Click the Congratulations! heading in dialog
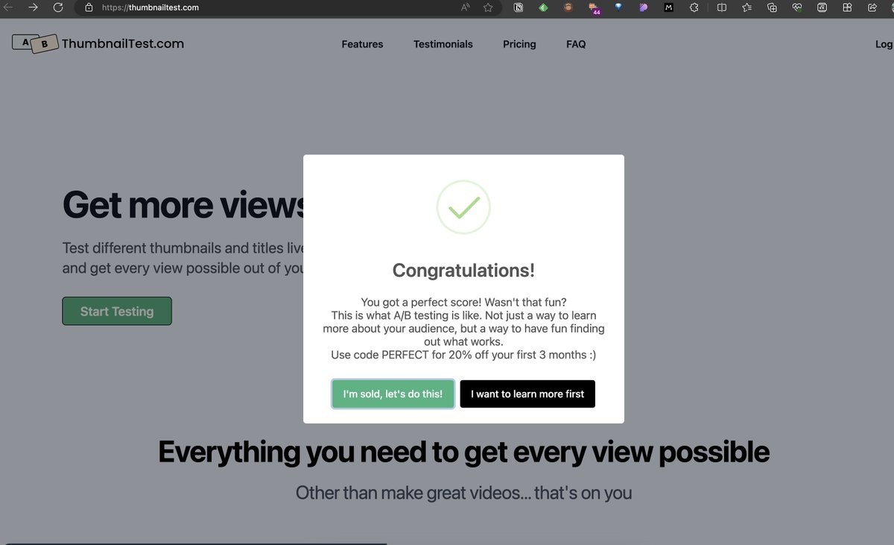Viewport: 894px width, 545px height. click(463, 271)
